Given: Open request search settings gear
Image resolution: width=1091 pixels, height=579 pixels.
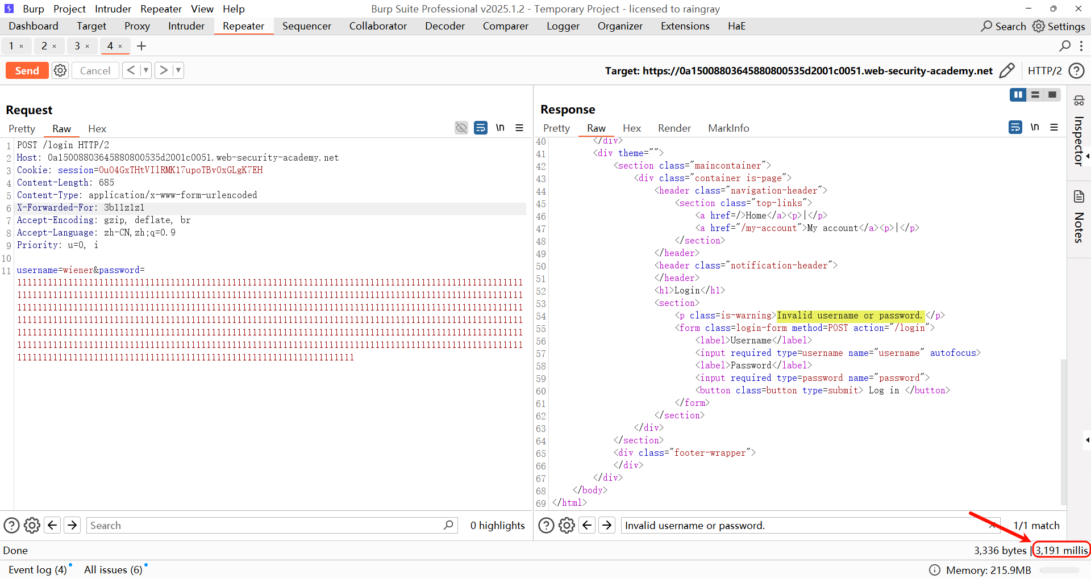Looking at the screenshot, I should (32, 525).
